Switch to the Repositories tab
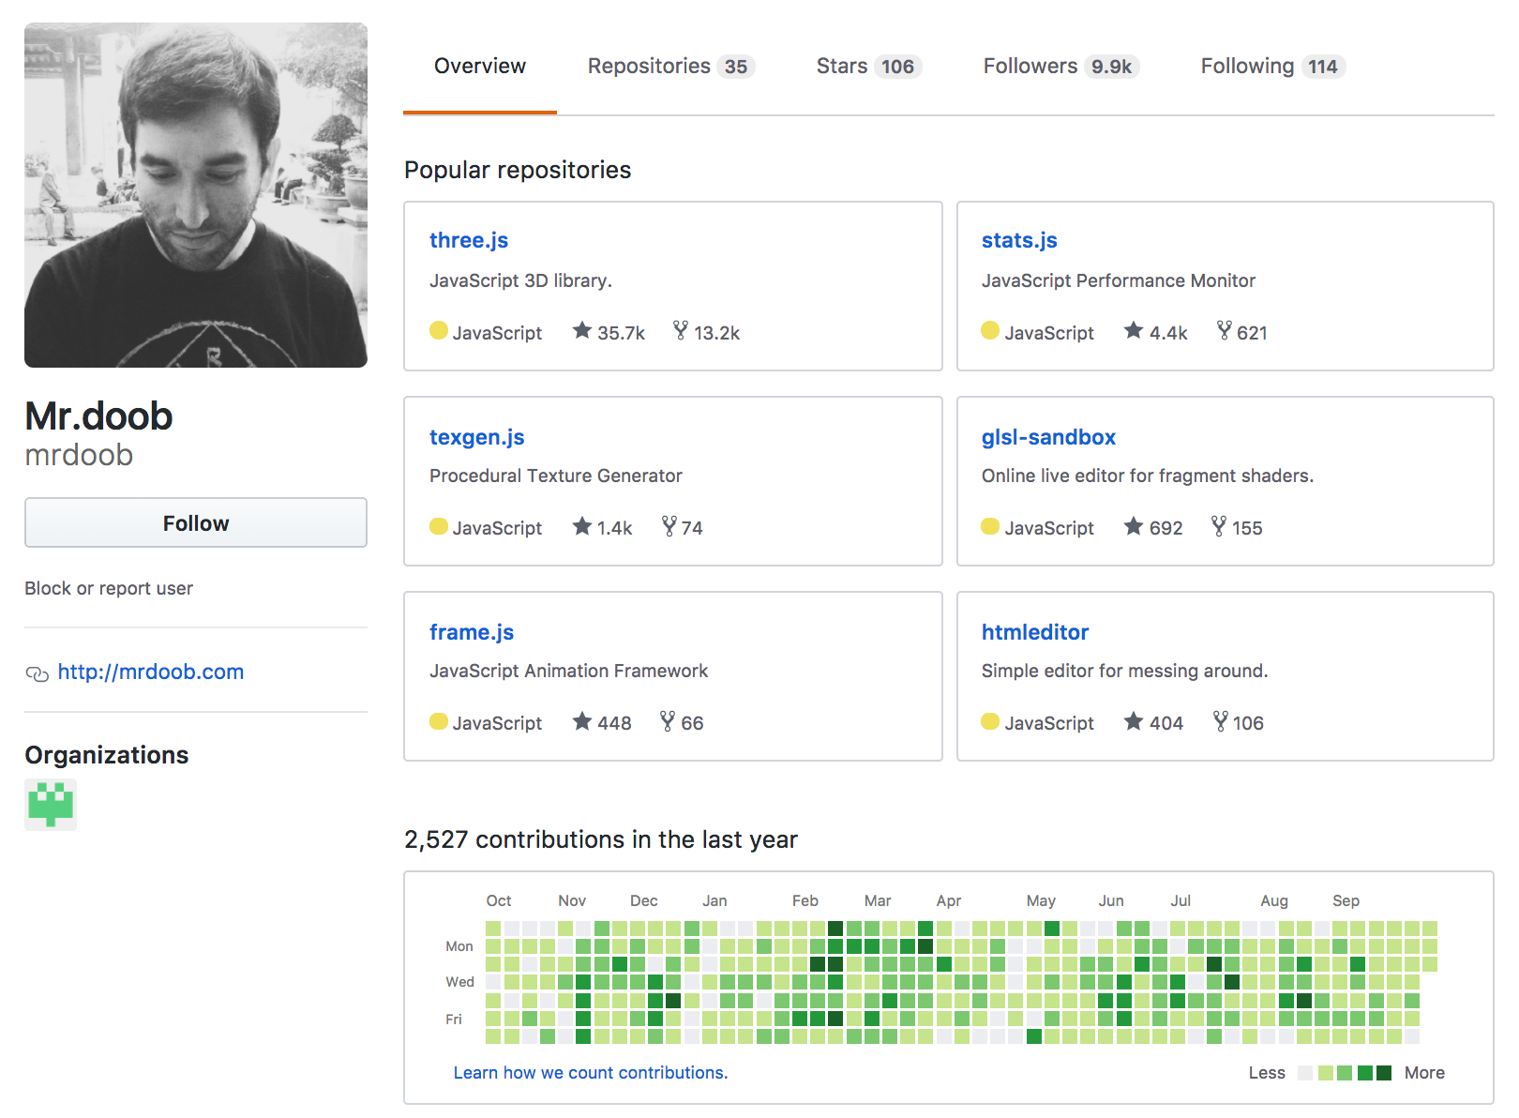 click(671, 67)
